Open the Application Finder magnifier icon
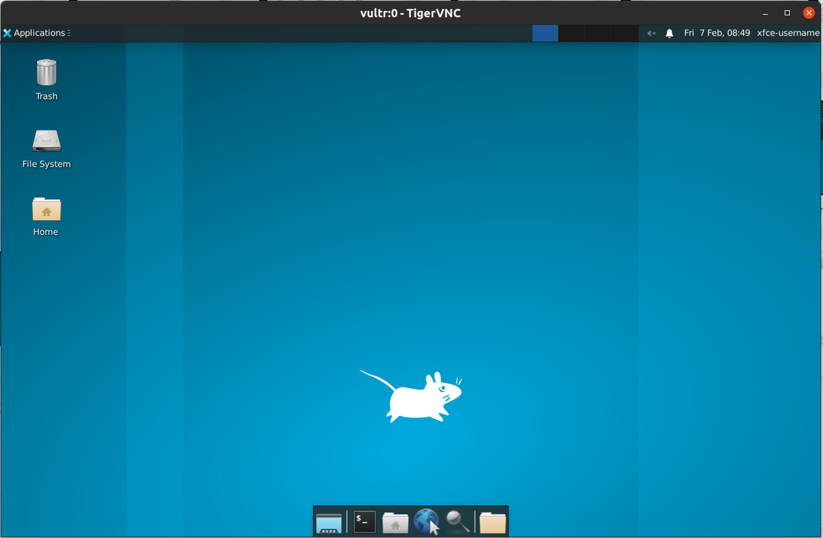Image resolution: width=823 pixels, height=538 pixels. 458,522
